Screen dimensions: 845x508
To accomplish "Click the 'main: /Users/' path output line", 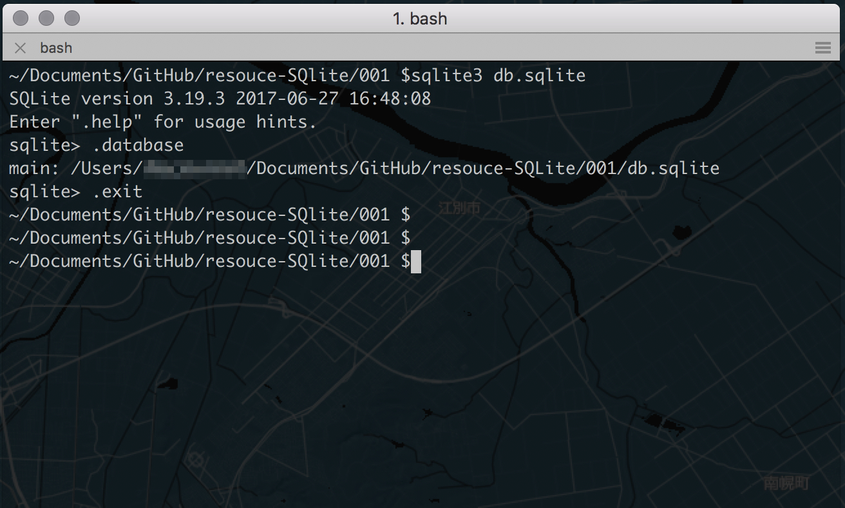I will point(364,168).
